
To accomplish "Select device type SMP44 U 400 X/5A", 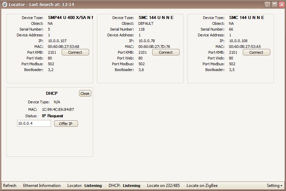I will [70, 18].
